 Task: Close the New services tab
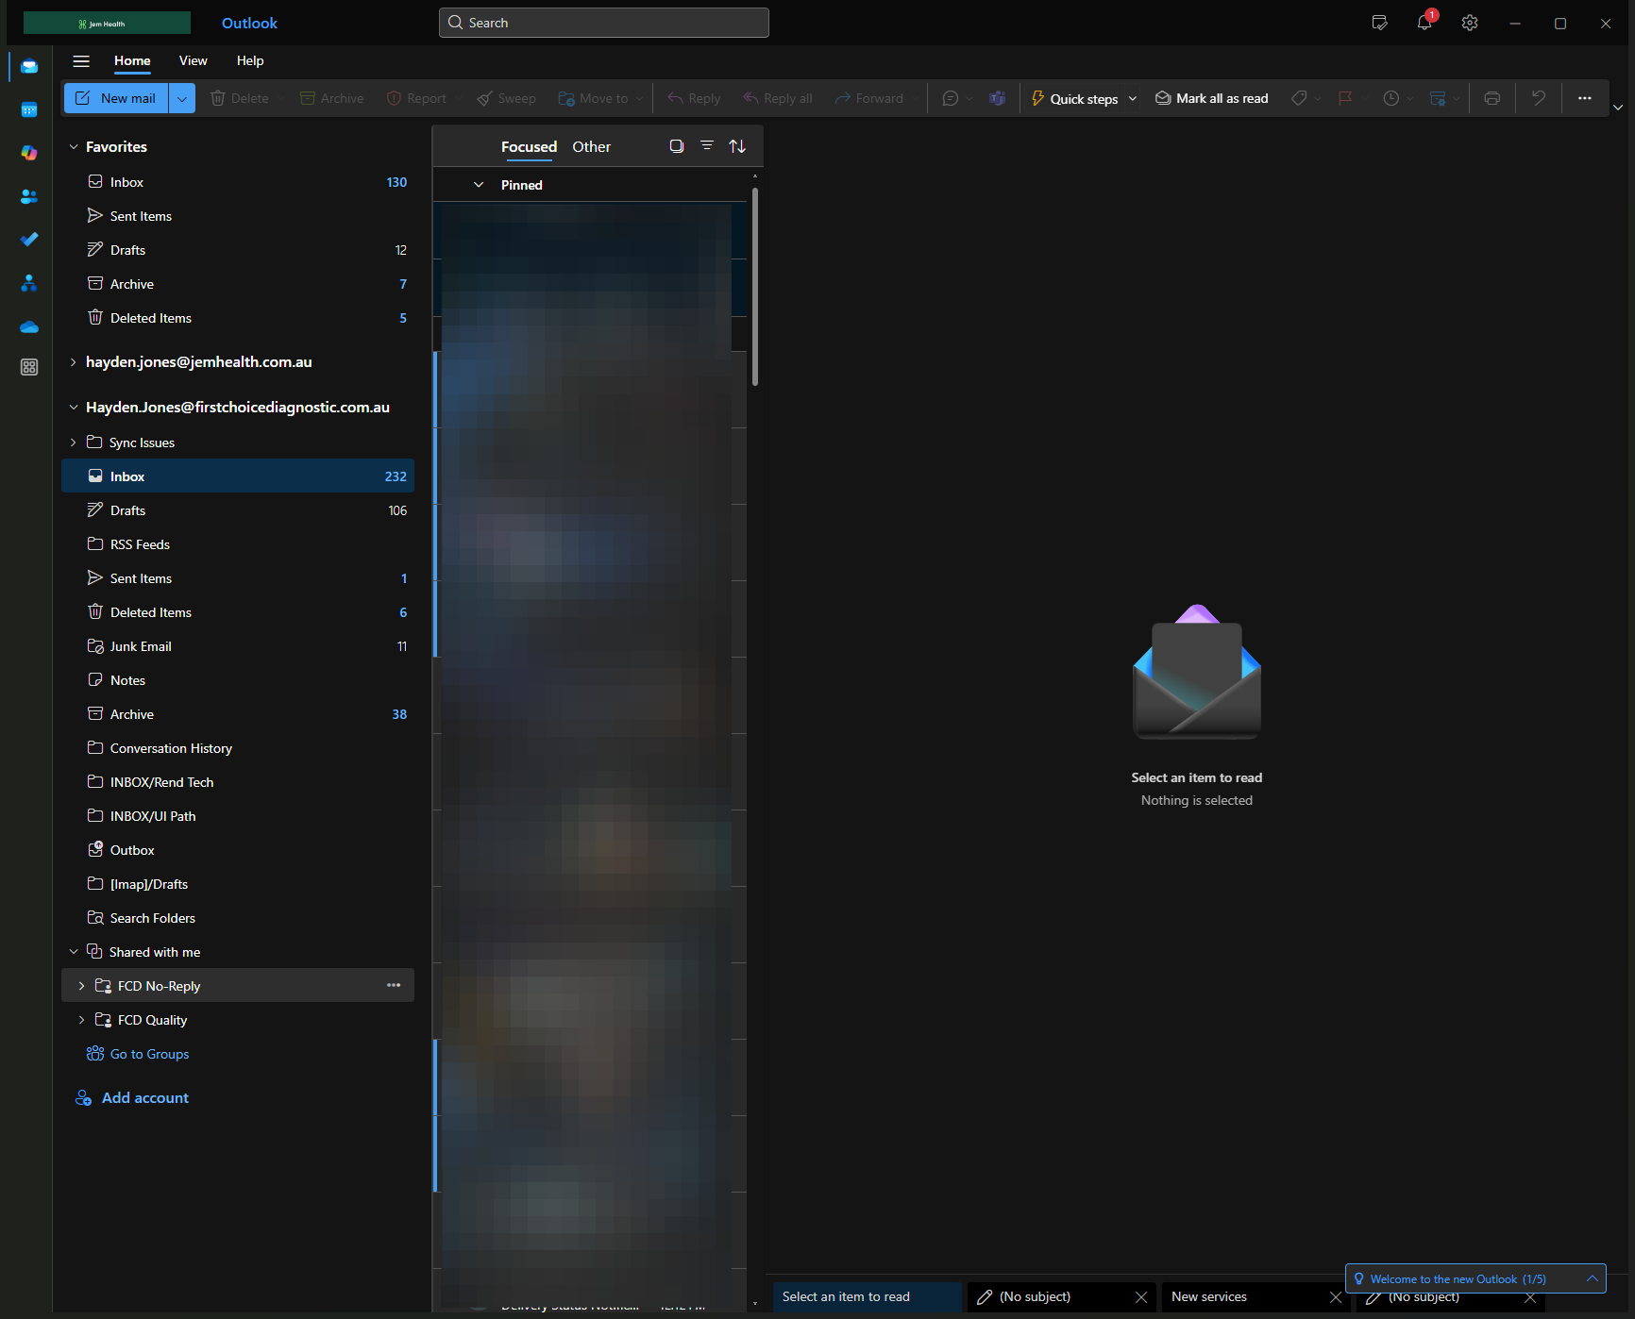tap(1336, 1297)
